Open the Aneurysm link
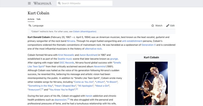 pyautogui.click(x=34, y=90)
